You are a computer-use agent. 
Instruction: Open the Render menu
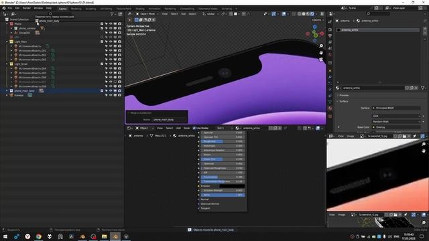coord(27,8)
